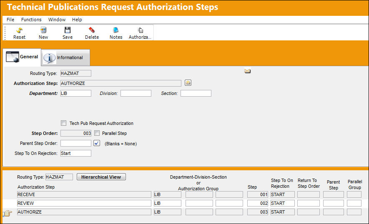Click the LIB cell in RECEIVE row
This screenshot has height=224, width=369.
(x=168, y=194)
